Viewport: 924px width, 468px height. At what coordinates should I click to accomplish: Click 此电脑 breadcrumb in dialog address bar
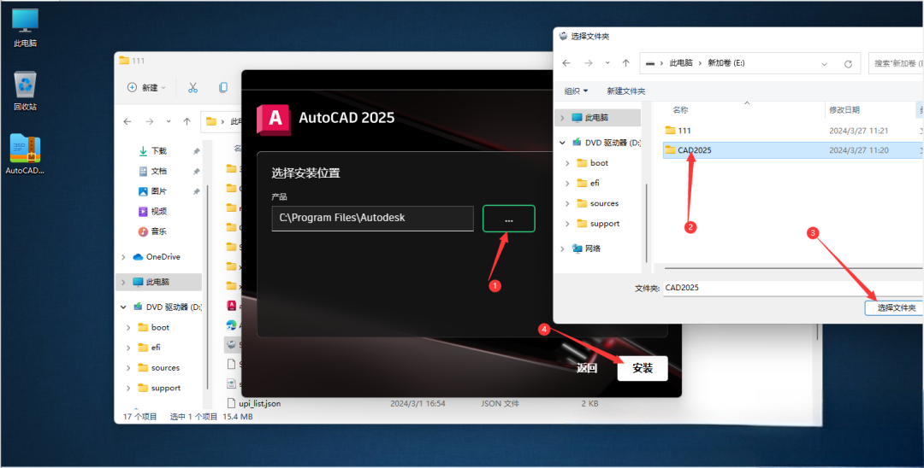[x=681, y=63]
